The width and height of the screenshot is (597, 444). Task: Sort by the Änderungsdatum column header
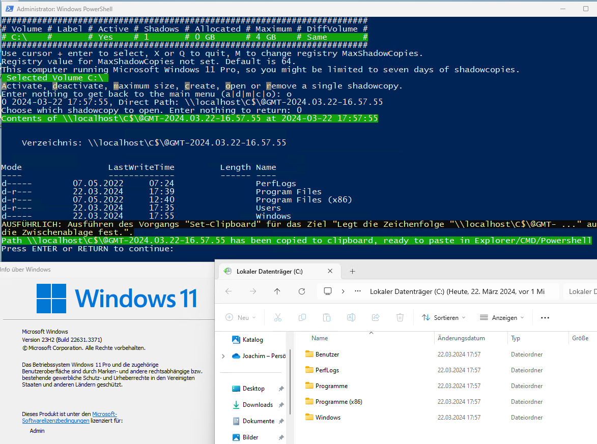[x=461, y=338]
